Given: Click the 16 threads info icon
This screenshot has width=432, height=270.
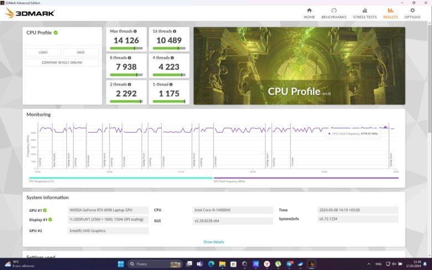Looking at the screenshot, I should [174, 32].
